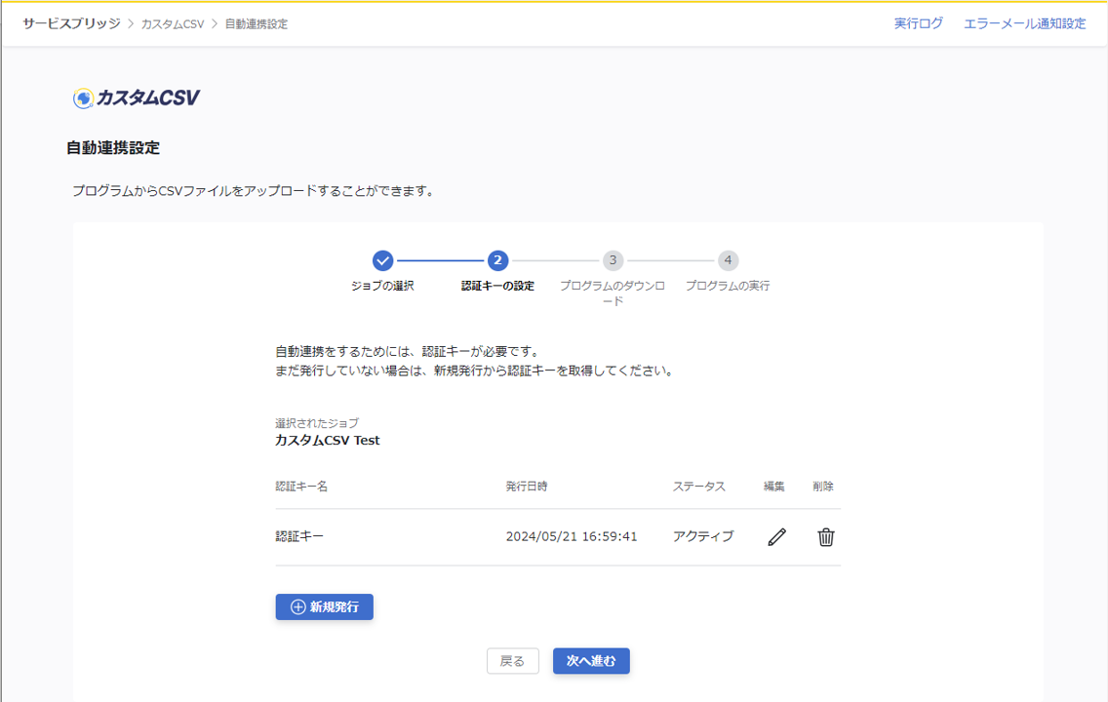1108x702 pixels.
Task: Go back with the 戻る button
Action: click(512, 661)
